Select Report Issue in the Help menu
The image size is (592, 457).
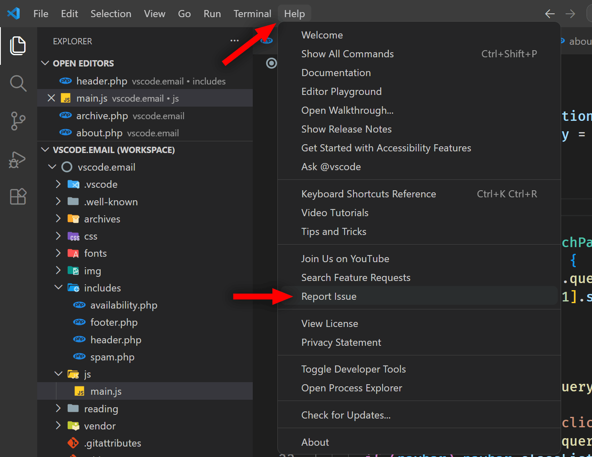click(329, 296)
